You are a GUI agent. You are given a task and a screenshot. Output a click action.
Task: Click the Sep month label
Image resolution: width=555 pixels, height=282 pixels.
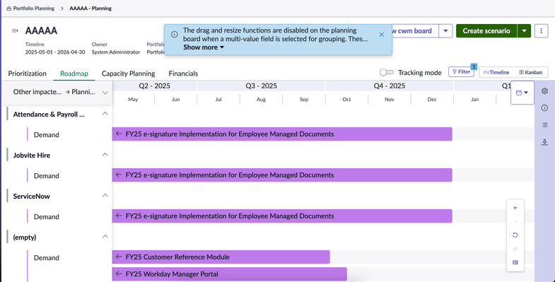point(304,100)
